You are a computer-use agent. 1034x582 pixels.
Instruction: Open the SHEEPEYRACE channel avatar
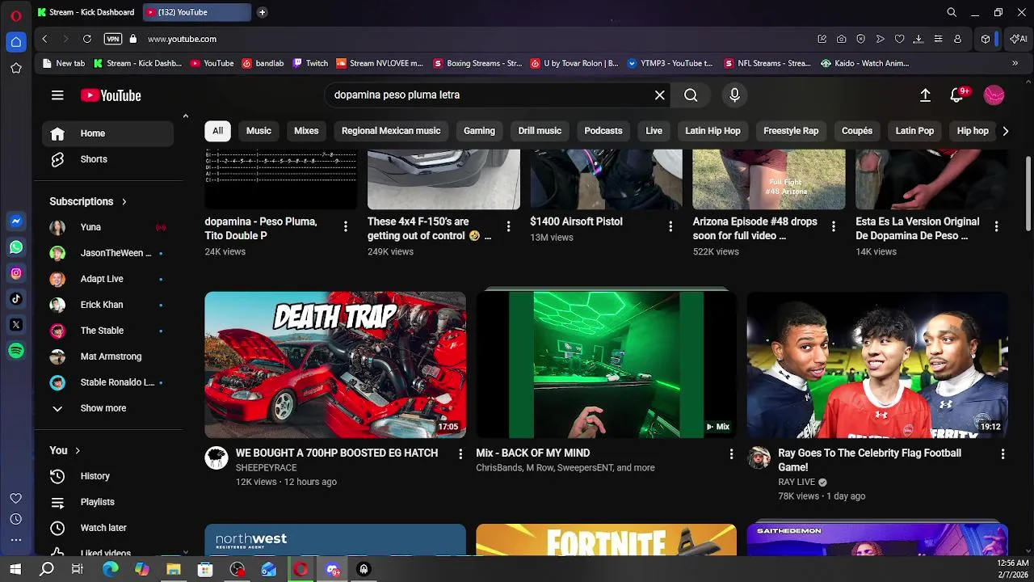(x=216, y=458)
